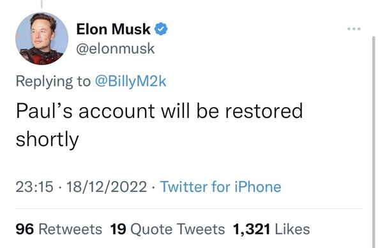Open Elon Musk's profile picture

42,38
